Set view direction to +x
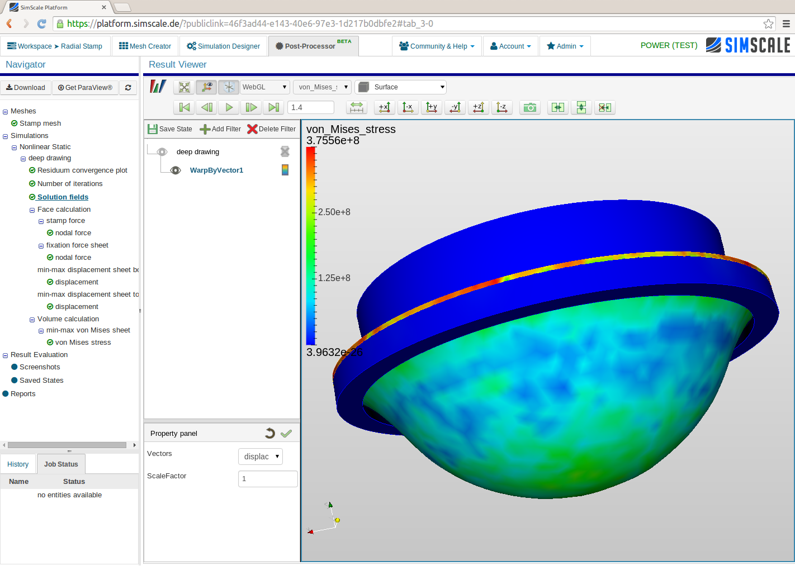 pyautogui.click(x=385, y=107)
